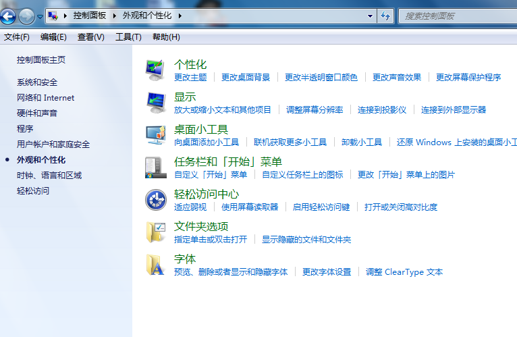Open 程序 in the sidebar
This screenshot has width=517, height=337.
pos(25,129)
